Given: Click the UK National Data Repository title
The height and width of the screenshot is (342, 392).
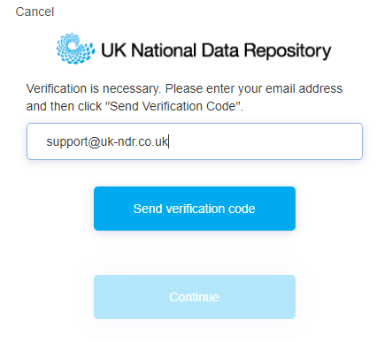Looking at the screenshot, I should tap(216, 50).
